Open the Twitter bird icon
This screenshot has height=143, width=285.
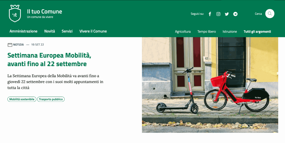coord(227,14)
